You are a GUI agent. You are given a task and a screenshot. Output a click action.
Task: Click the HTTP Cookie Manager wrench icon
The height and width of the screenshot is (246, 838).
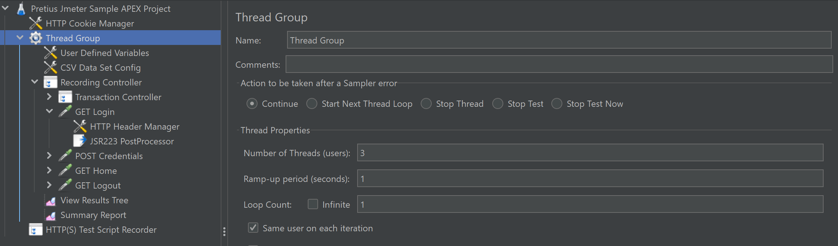click(35, 23)
